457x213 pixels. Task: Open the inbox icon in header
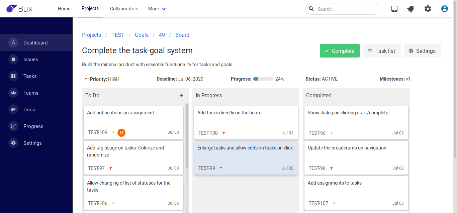[x=394, y=9]
